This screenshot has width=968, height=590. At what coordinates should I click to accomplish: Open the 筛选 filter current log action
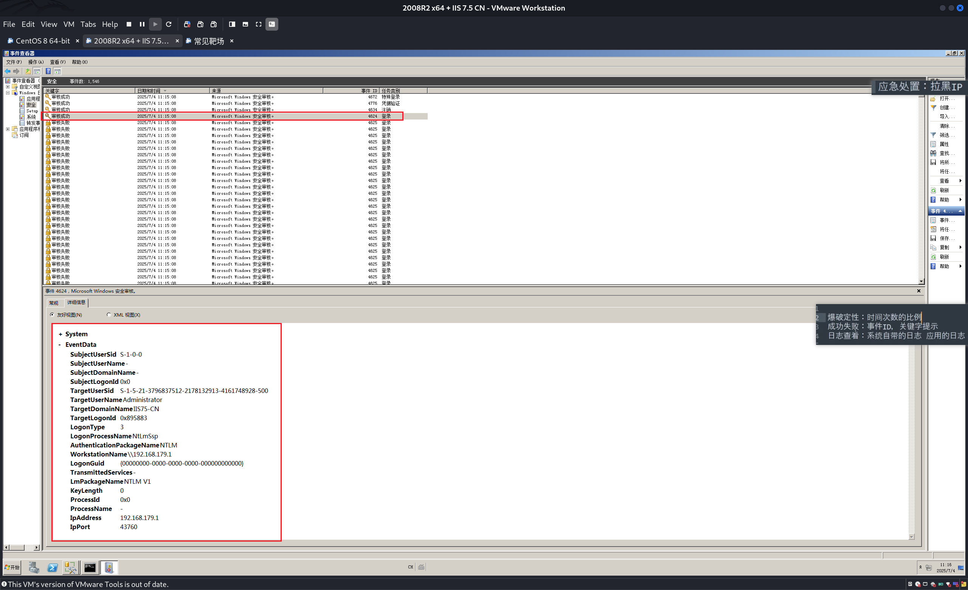coord(944,135)
